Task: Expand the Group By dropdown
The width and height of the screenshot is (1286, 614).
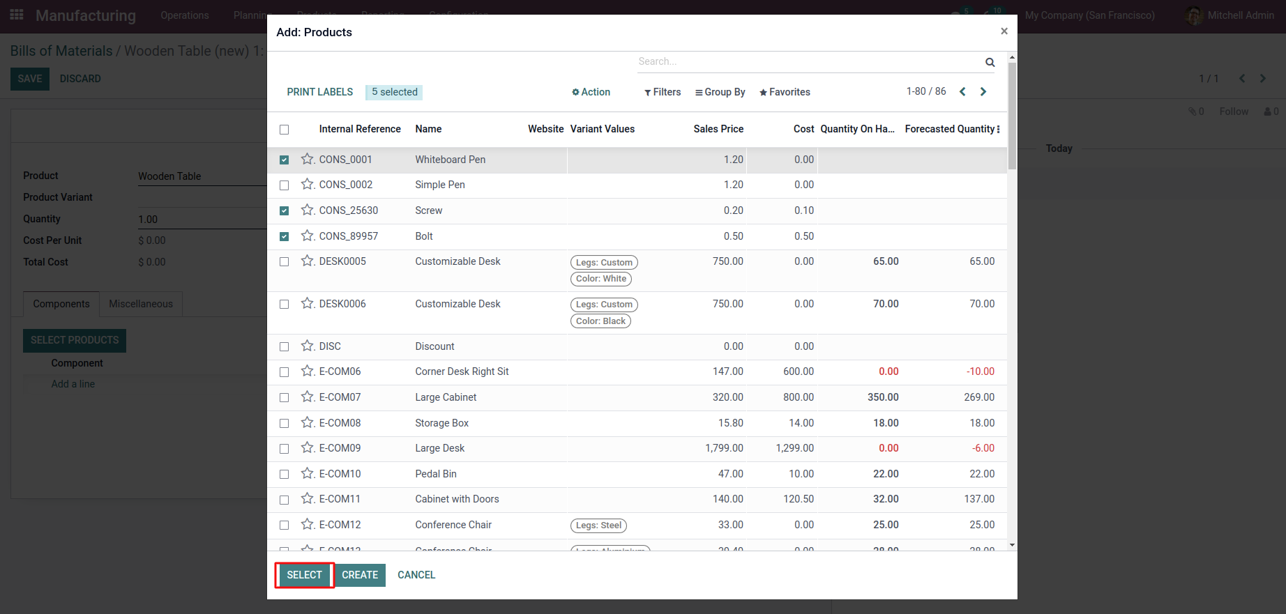Action: [720, 92]
